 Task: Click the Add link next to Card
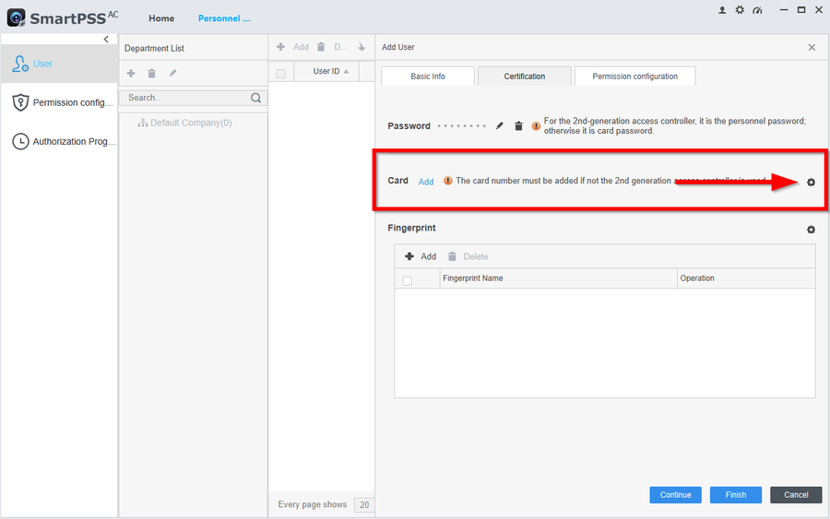click(x=425, y=182)
